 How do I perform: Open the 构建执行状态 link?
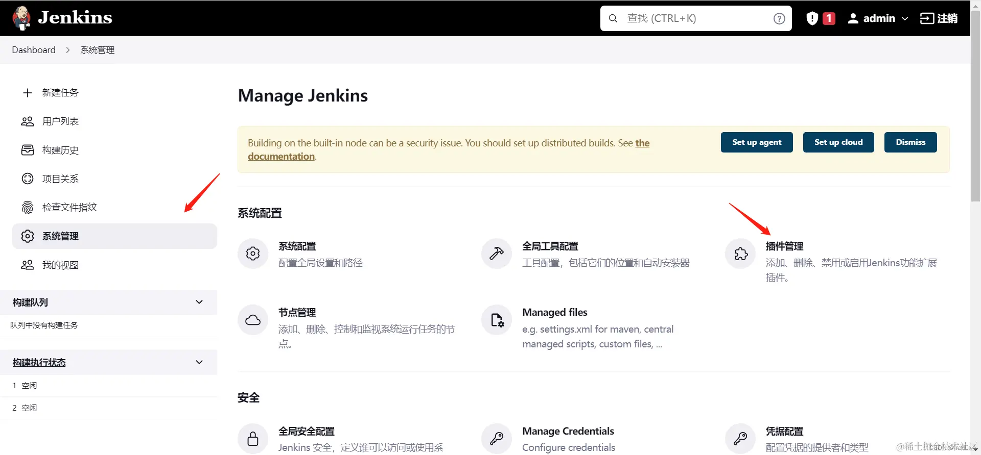click(39, 362)
